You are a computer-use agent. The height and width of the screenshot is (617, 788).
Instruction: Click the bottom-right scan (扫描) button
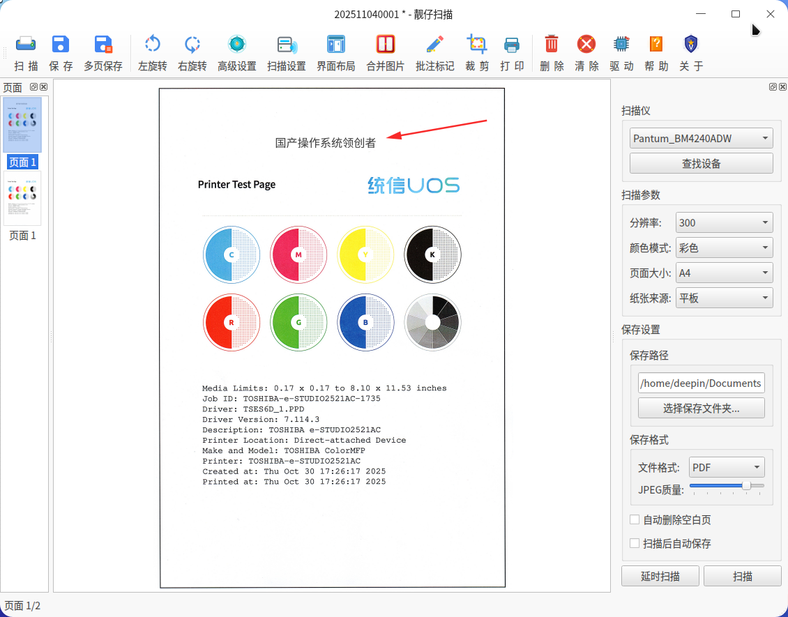pos(742,576)
